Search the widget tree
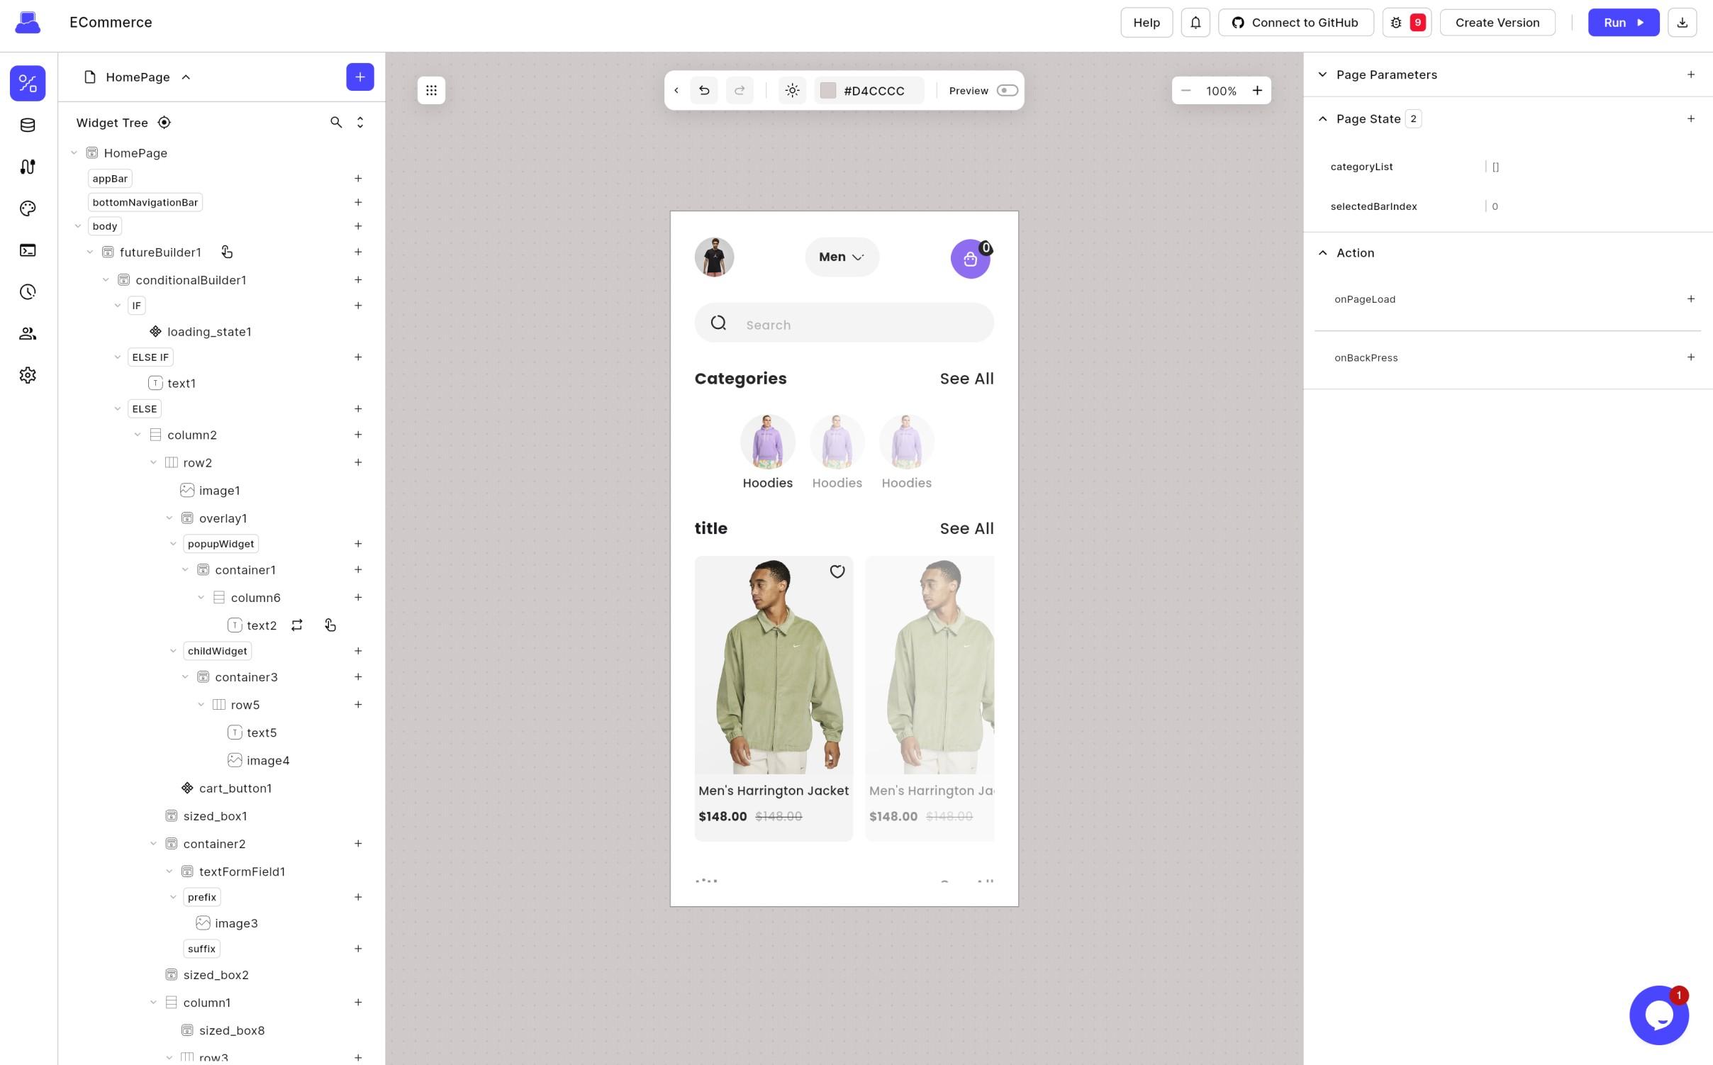This screenshot has width=1713, height=1065. coord(336,123)
